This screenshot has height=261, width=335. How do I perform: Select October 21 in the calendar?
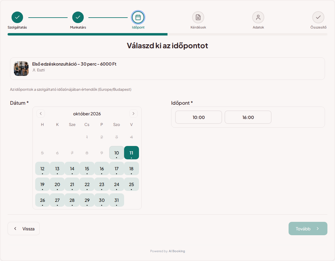[72, 184]
